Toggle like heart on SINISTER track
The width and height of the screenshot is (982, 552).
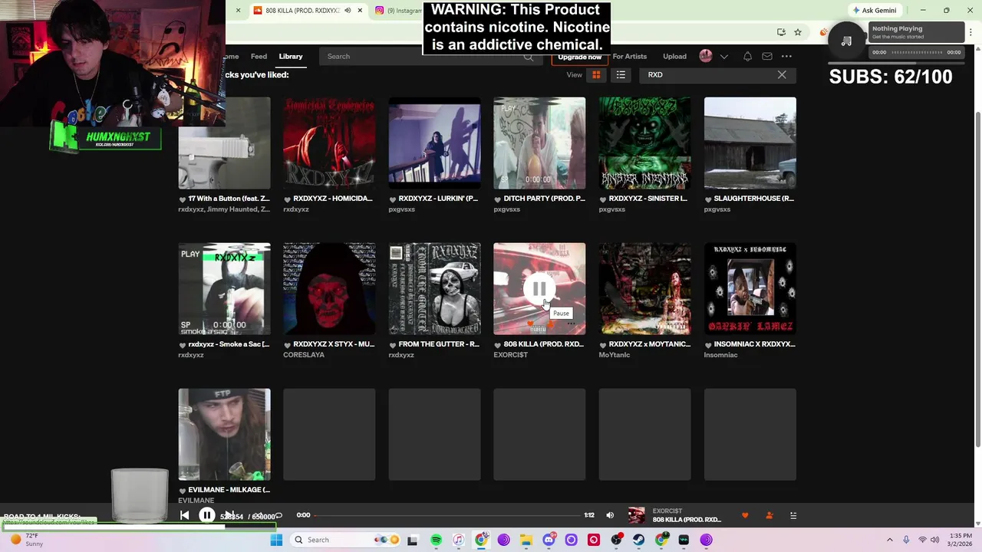click(602, 199)
